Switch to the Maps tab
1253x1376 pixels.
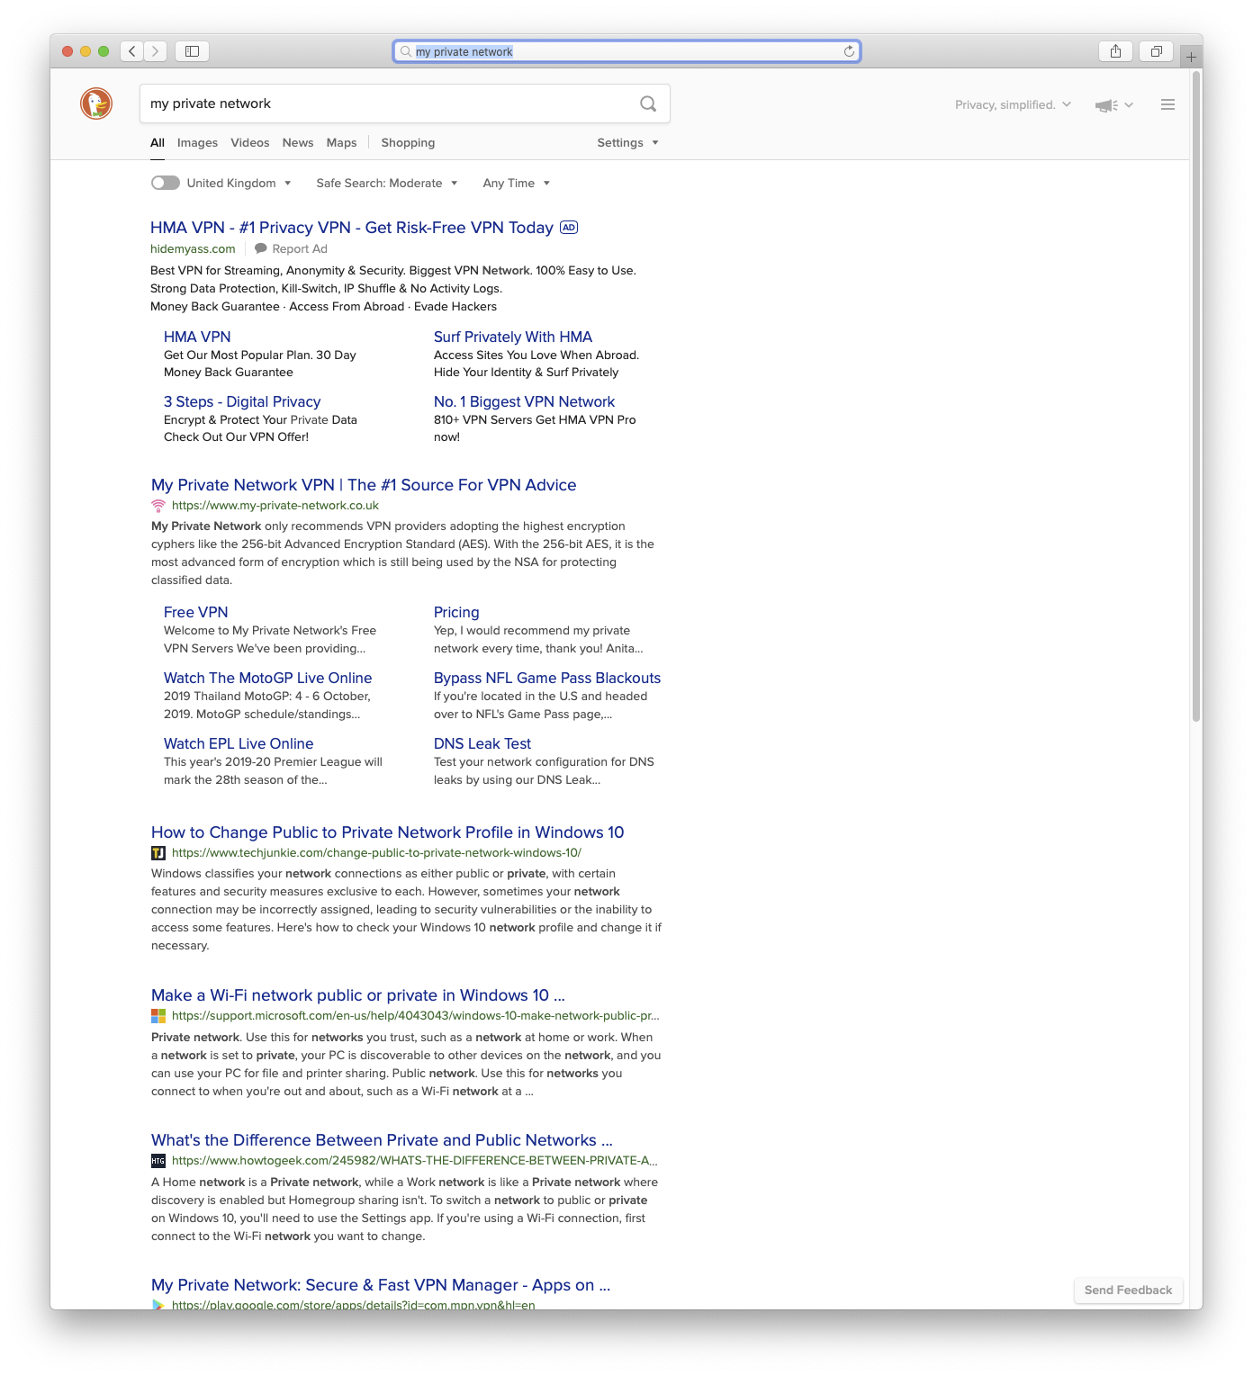pyautogui.click(x=341, y=142)
